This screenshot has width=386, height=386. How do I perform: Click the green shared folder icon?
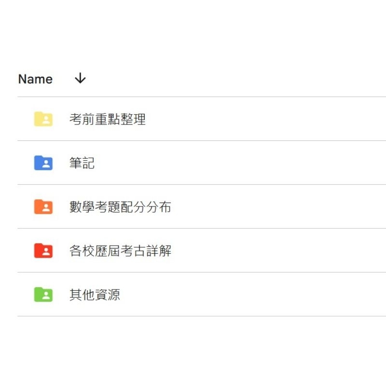pyautogui.click(x=43, y=294)
